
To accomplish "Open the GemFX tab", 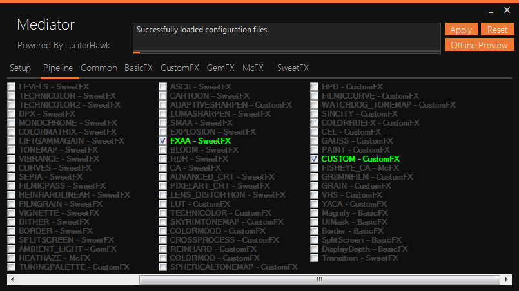I will [220, 68].
